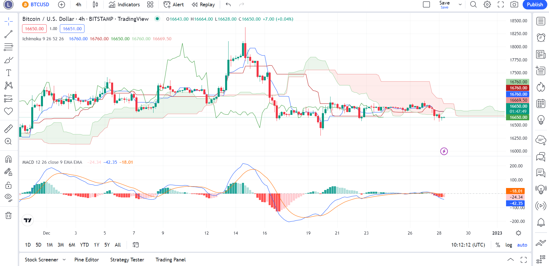Screen dimensions: 549x266
Task: Publish the chart idea
Action: tap(535, 5)
